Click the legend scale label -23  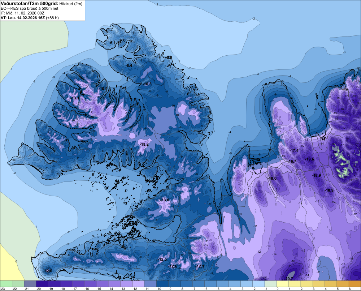click(x=2, y=289)
